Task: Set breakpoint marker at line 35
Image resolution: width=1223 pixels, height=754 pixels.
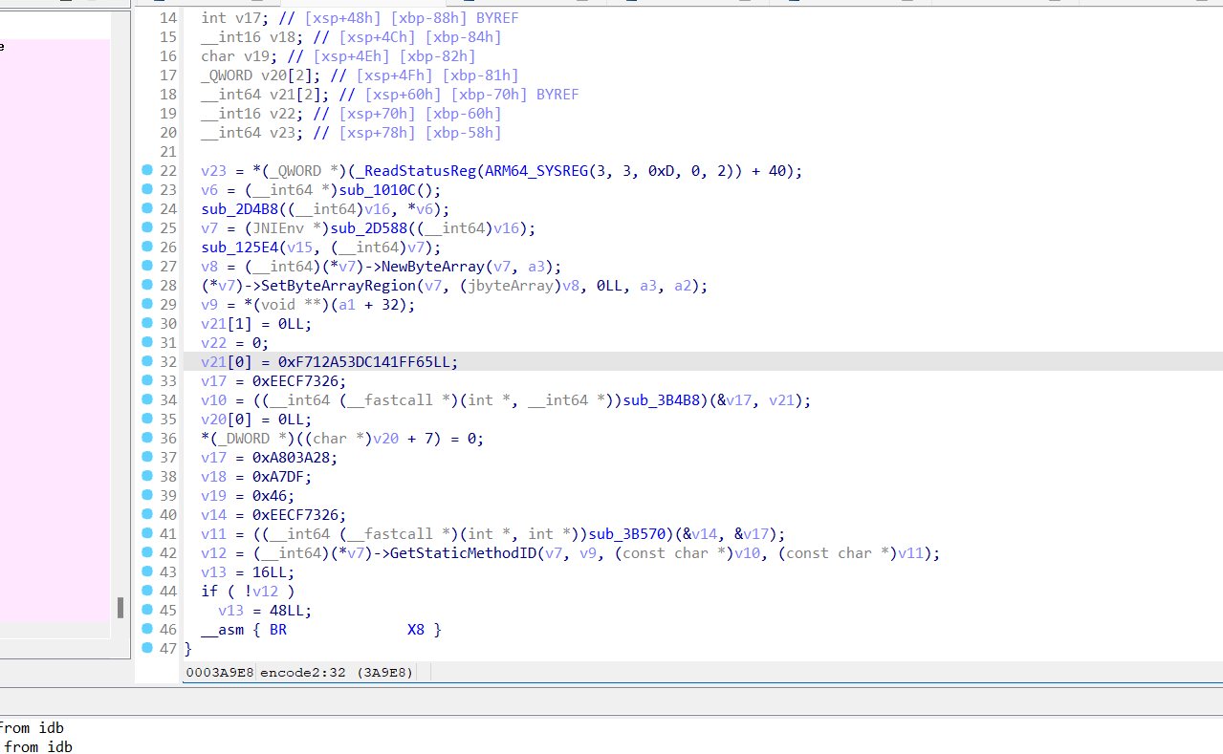Action: coord(147,419)
